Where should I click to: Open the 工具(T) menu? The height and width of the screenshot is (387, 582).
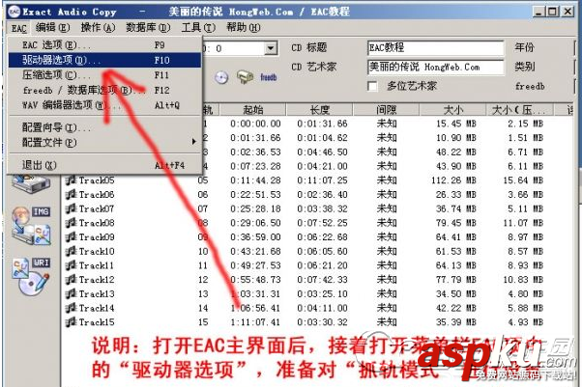pos(198,27)
